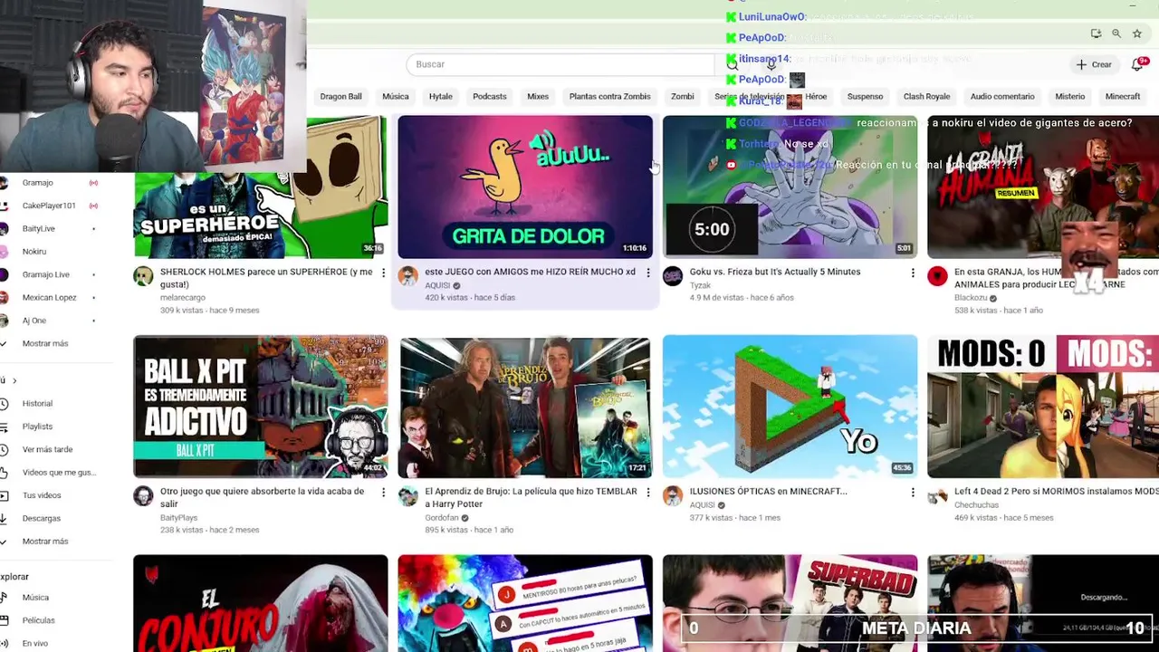
Task: Open El Aprendiz de Brujo thumbnail
Action: tap(525, 407)
